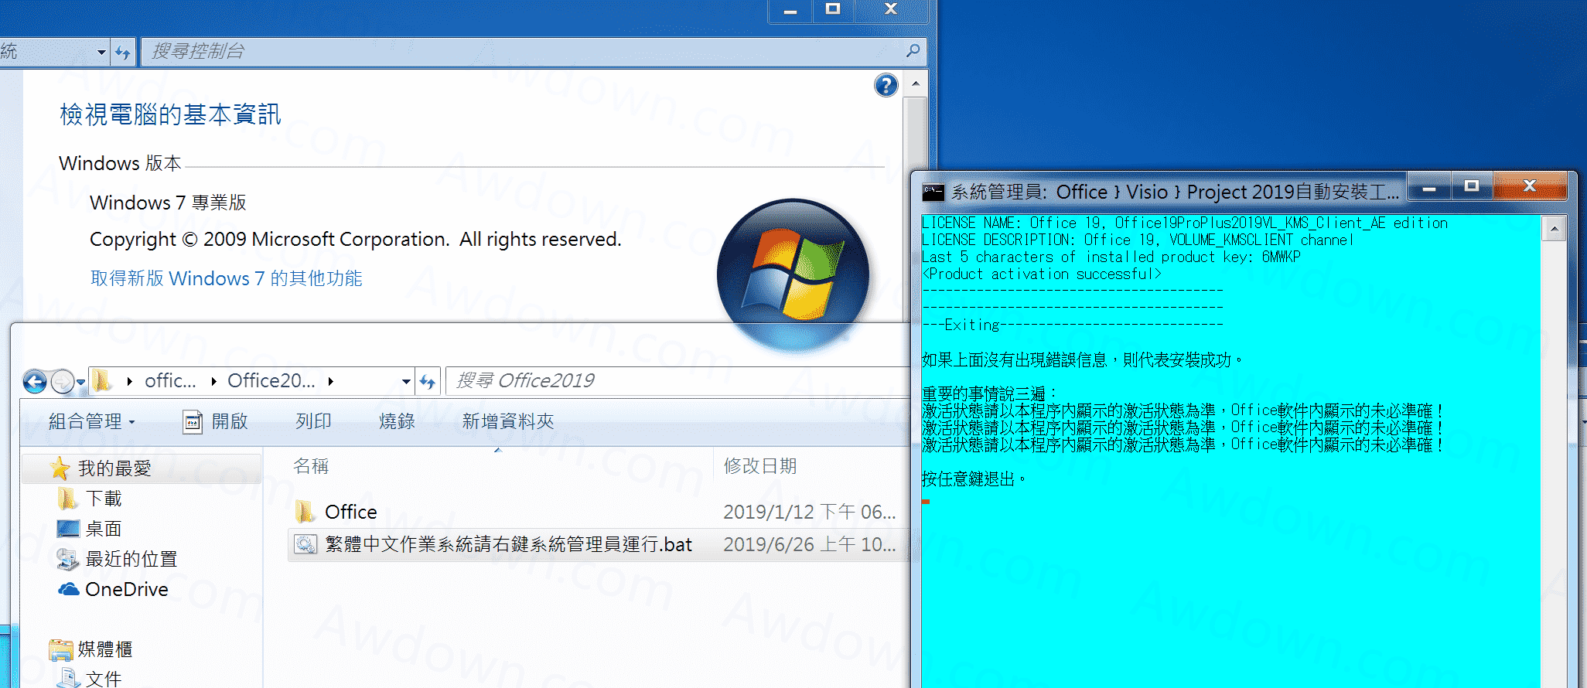Click scroll-up arrow in the console window
The width and height of the screenshot is (1587, 688).
[1554, 229]
